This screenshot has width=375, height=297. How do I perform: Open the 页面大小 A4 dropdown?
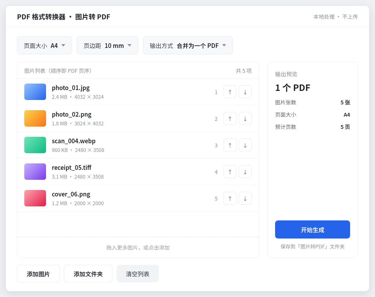point(45,45)
